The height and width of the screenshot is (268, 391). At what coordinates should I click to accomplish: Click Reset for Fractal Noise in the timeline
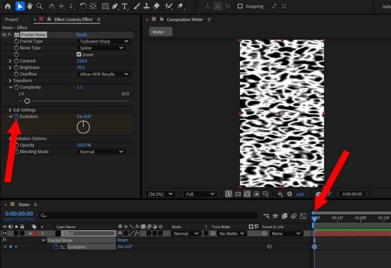click(x=123, y=240)
